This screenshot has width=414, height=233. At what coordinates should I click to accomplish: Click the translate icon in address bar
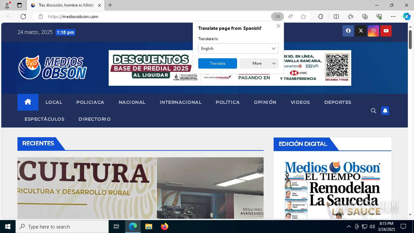pos(277,17)
